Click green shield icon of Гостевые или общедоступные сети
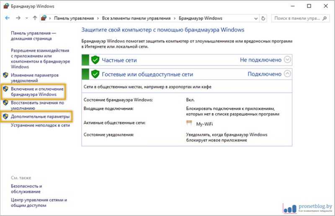This screenshot has width=335, height=216. coord(95,74)
